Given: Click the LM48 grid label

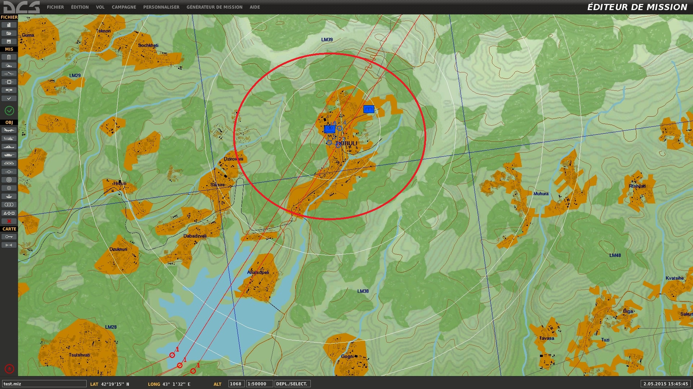Looking at the screenshot, I should (615, 255).
